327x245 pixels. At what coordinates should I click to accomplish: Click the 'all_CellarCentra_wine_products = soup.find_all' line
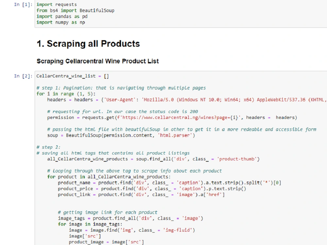tap(153, 159)
